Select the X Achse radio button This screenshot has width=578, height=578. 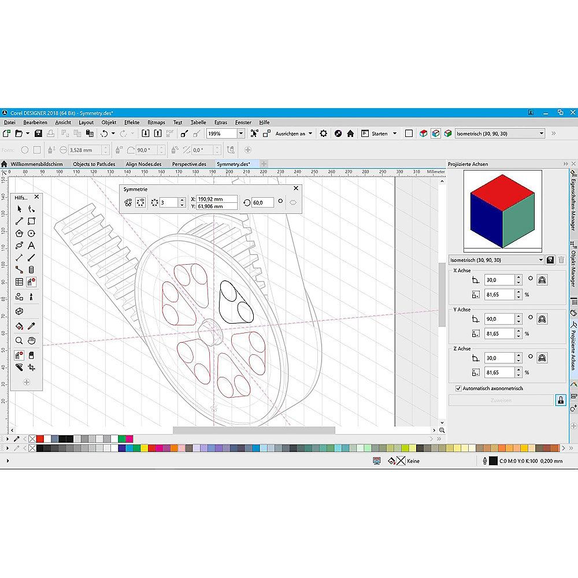pyautogui.click(x=531, y=279)
